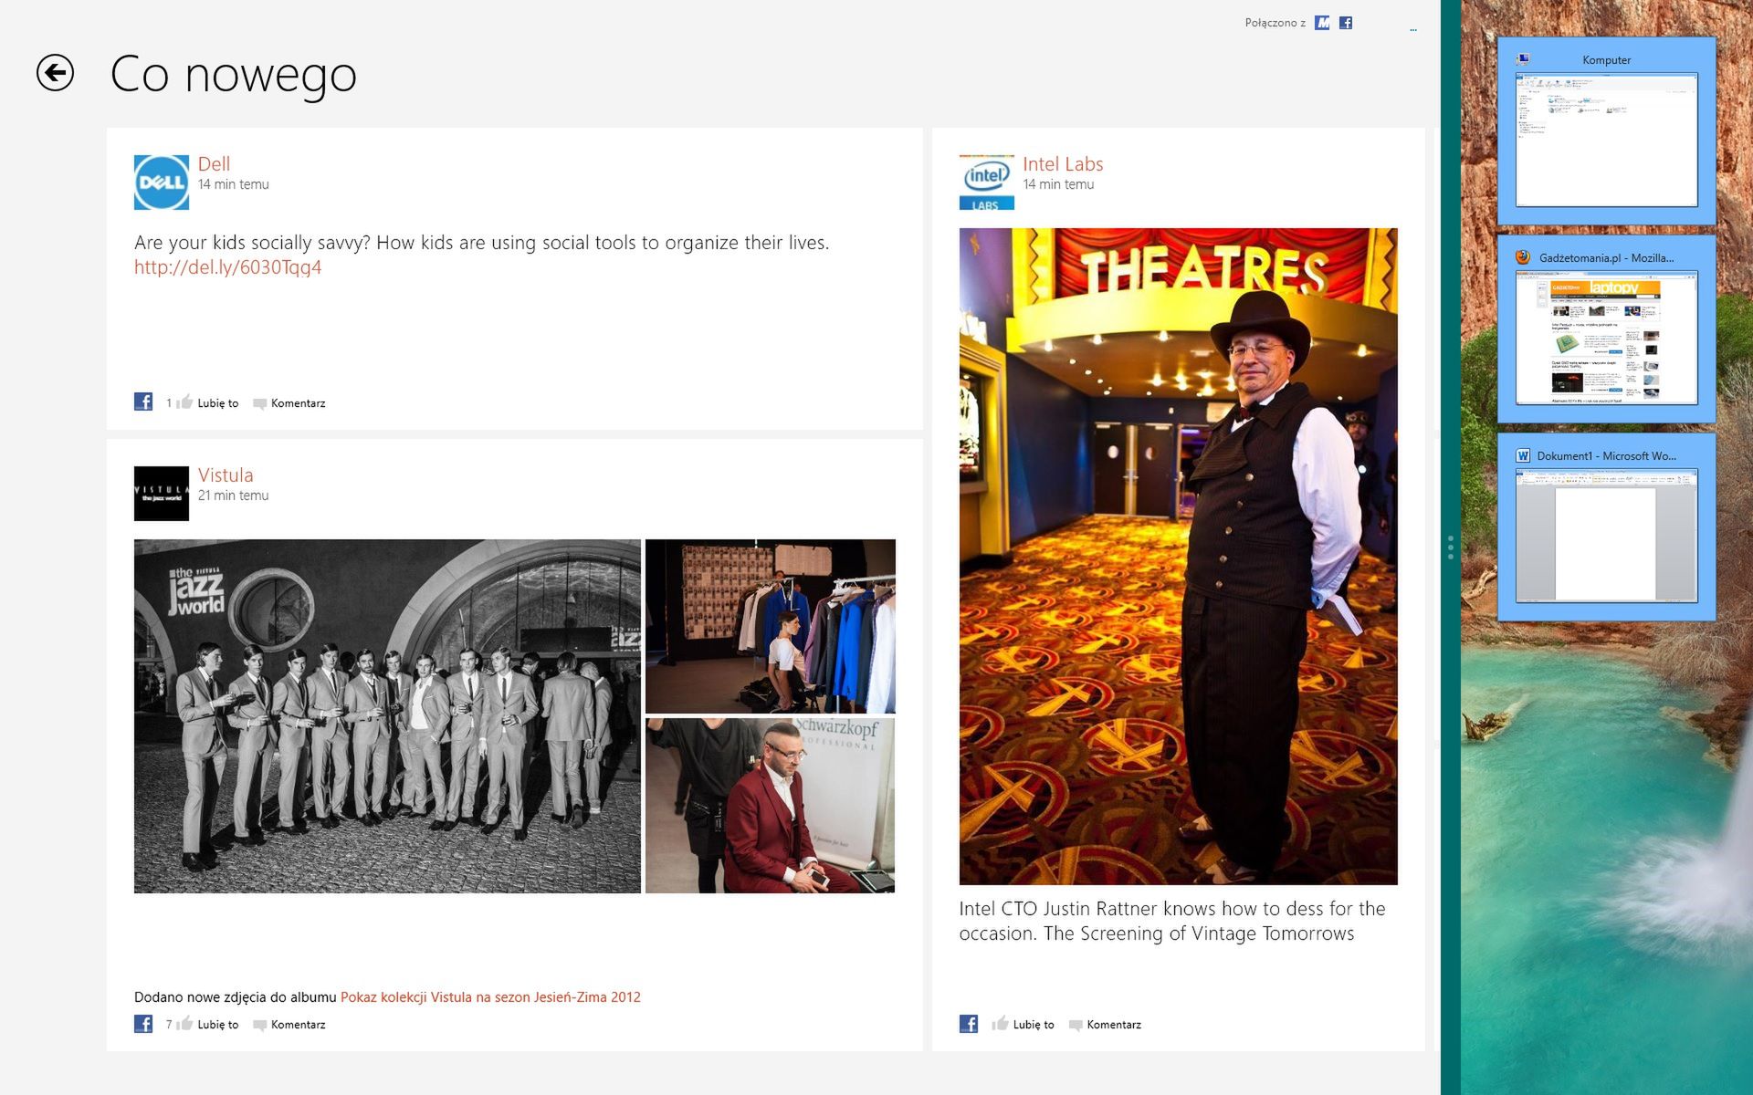The height and width of the screenshot is (1095, 1753).
Task: Click the Facebook icon under Vistula post
Action: tap(143, 1024)
